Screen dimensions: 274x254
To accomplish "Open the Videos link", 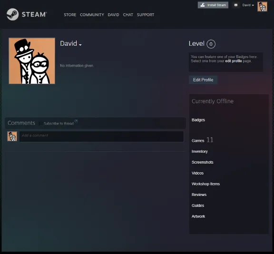I will pyautogui.click(x=197, y=173).
